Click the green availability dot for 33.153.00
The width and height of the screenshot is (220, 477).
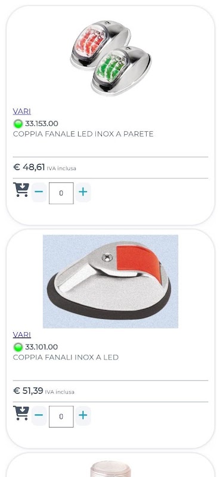click(x=18, y=124)
